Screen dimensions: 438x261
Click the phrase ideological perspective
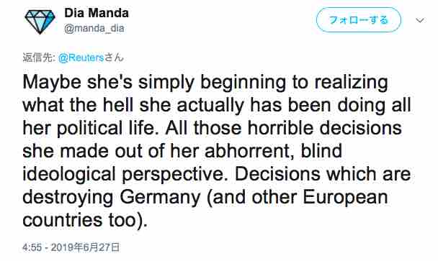(123, 175)
